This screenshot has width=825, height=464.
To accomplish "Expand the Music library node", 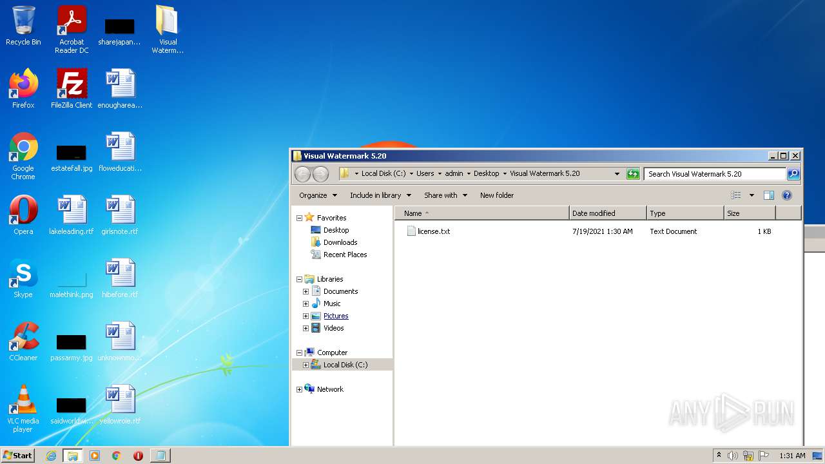I will pyautogui.click(x=306, y=304).
